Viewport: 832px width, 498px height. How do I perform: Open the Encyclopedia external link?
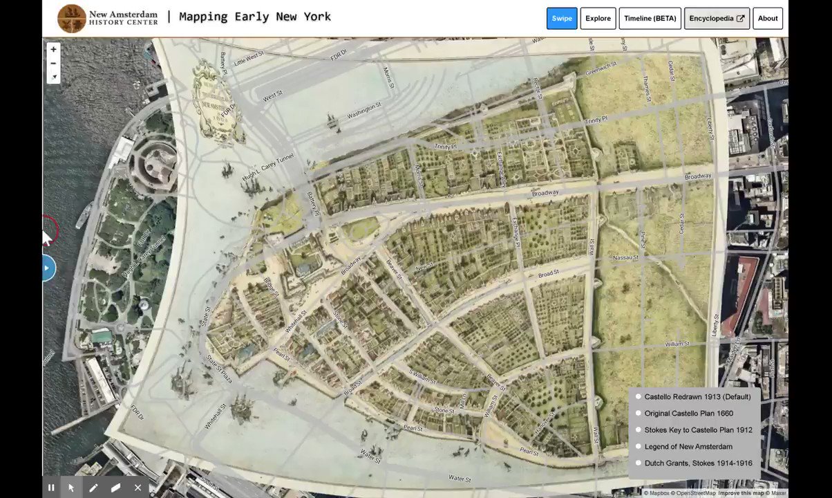(717, 19)
